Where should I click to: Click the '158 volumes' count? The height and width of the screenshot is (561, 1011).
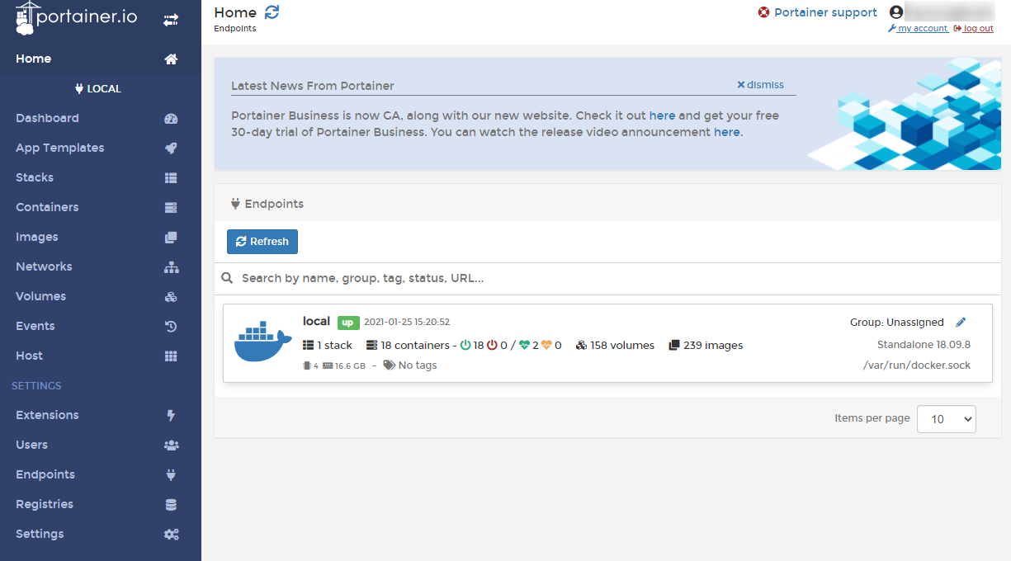point(615,346)
